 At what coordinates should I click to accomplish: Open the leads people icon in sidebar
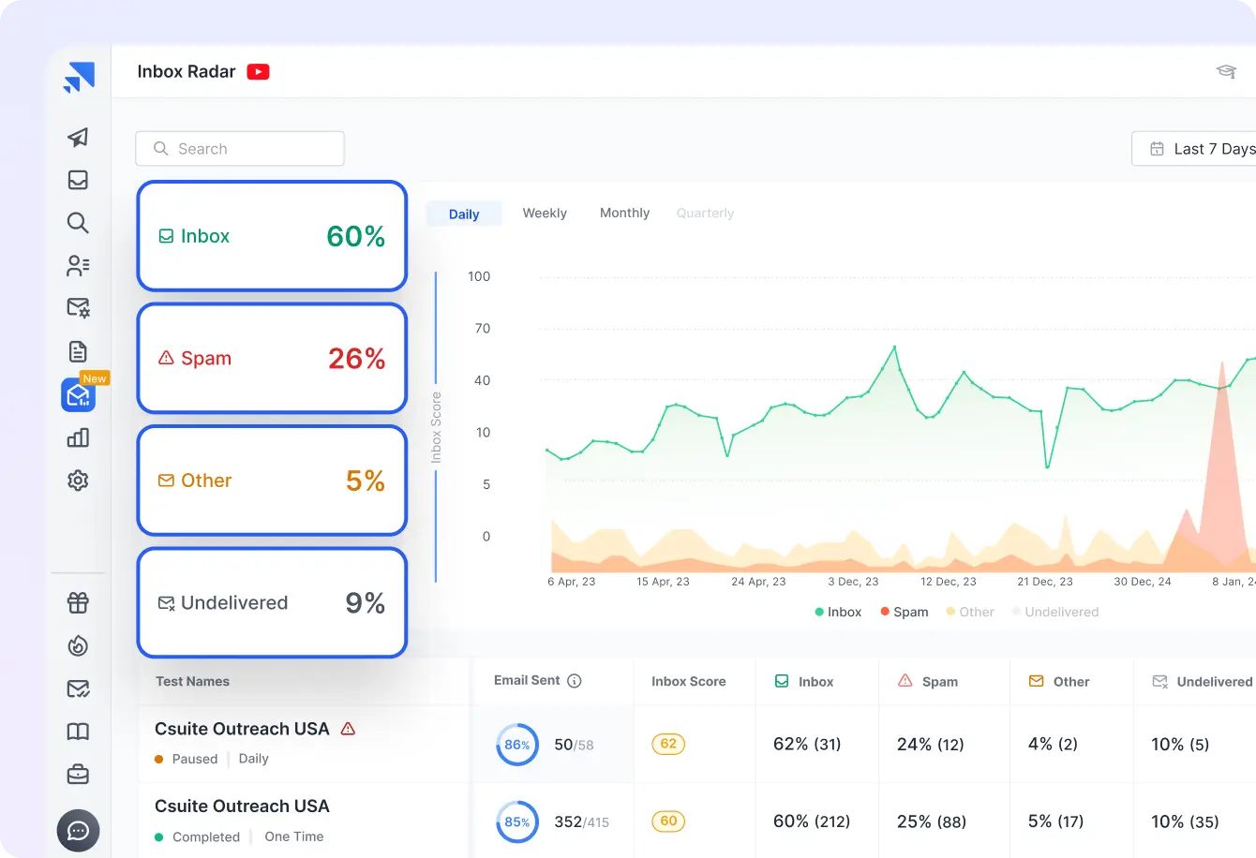point(78,265)
